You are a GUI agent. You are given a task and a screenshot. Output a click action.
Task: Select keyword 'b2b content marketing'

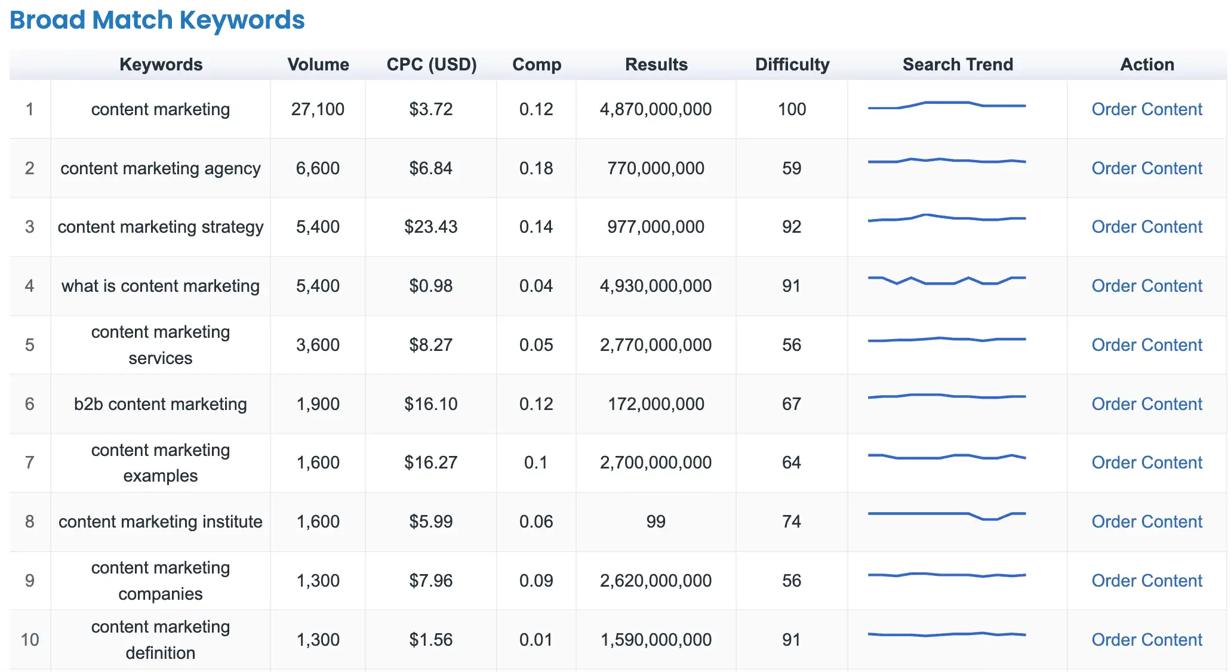[161, 404]
